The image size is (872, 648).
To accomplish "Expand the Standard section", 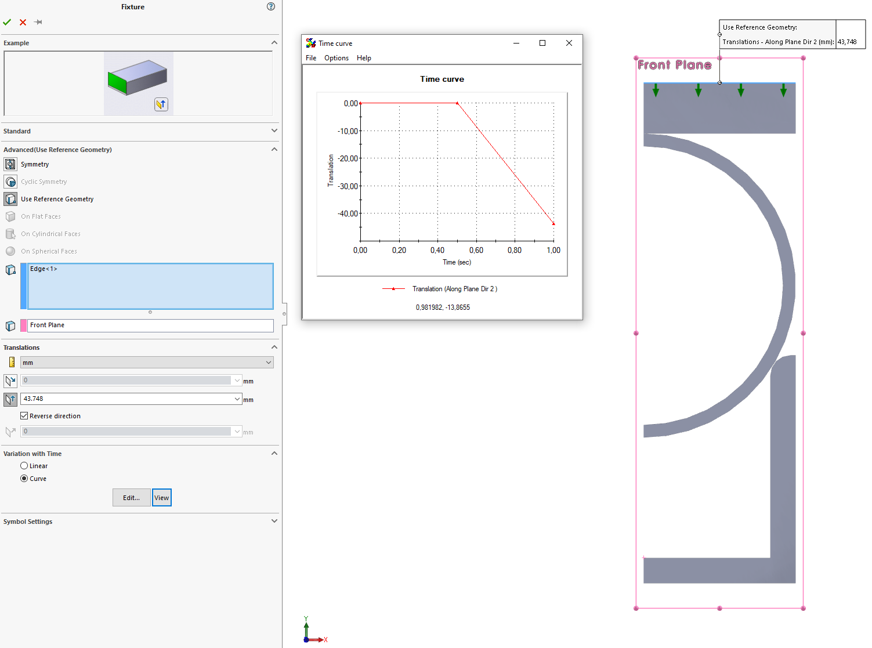I will pos(274,131).
